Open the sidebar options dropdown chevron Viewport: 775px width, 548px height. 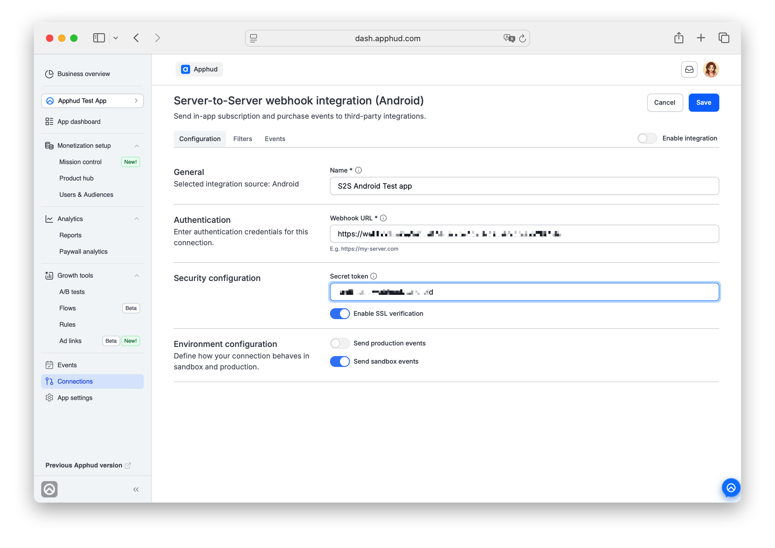115,38
